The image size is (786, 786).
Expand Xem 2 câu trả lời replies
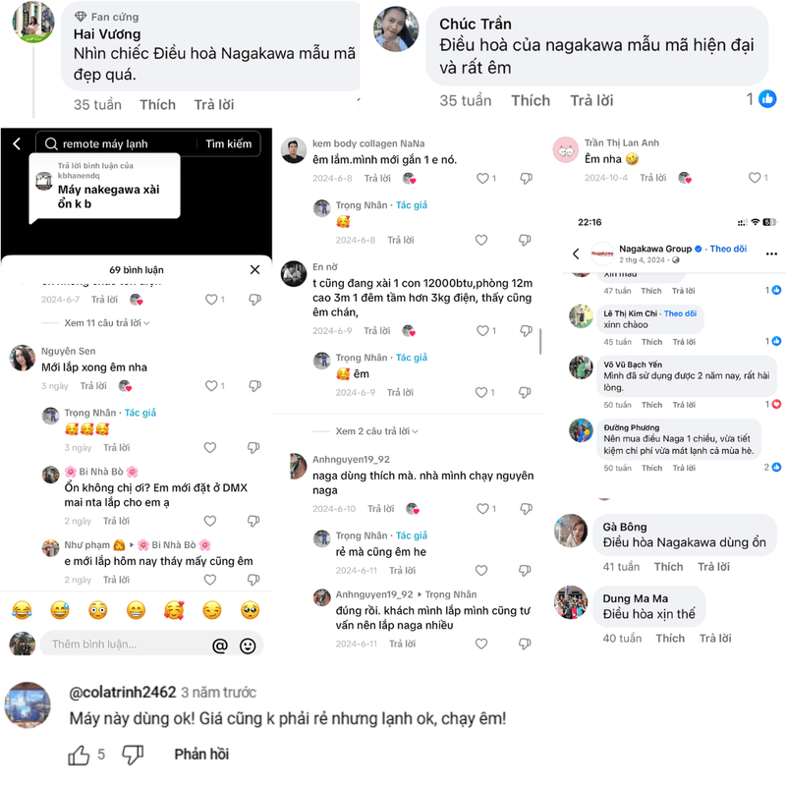pos(376,431)
